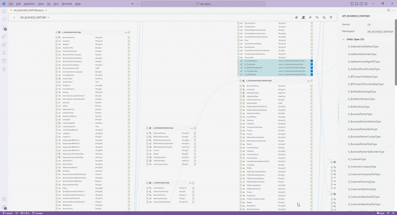The width and height of the screenshot is (397, 215).
Task: Open the customize layout icon
Action: tap(366, 4)
